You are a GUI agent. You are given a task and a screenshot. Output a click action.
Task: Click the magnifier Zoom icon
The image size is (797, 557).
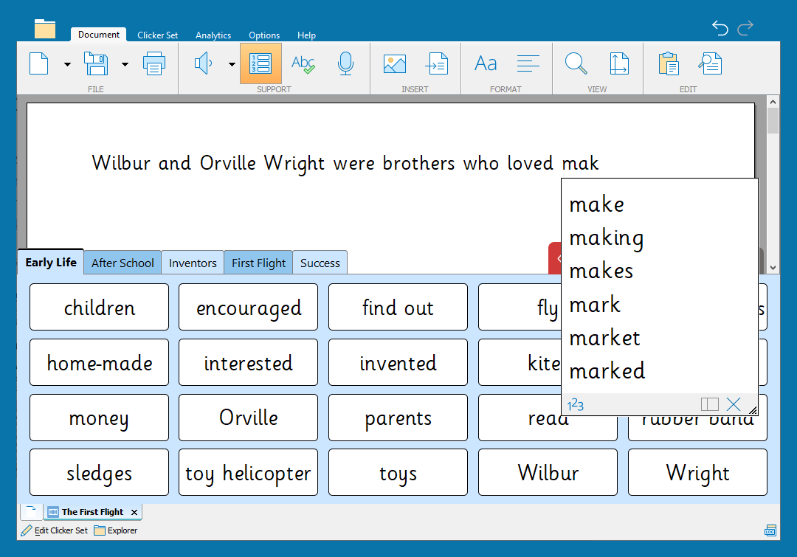coord(576,63)
